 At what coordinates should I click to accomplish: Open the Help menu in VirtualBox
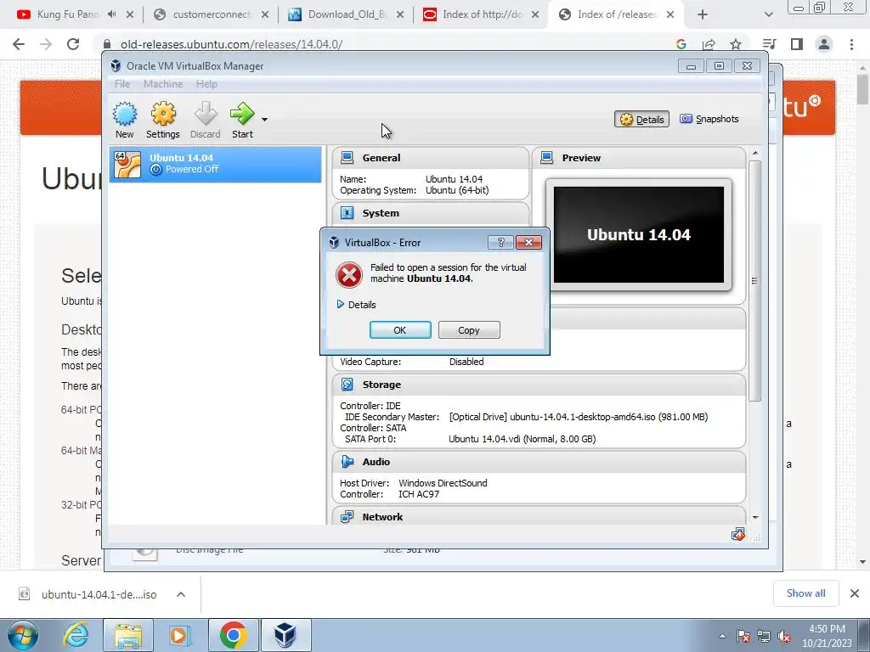206,84
